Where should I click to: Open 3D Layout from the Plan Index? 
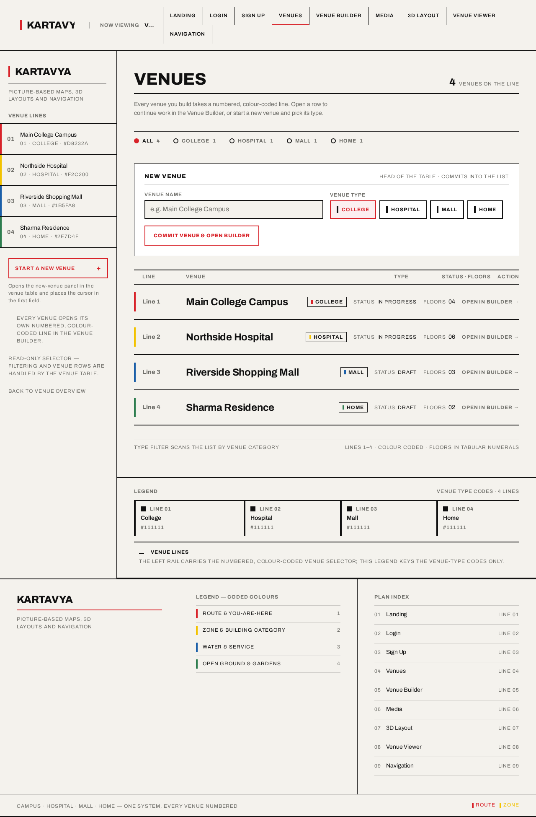(447, 728)
